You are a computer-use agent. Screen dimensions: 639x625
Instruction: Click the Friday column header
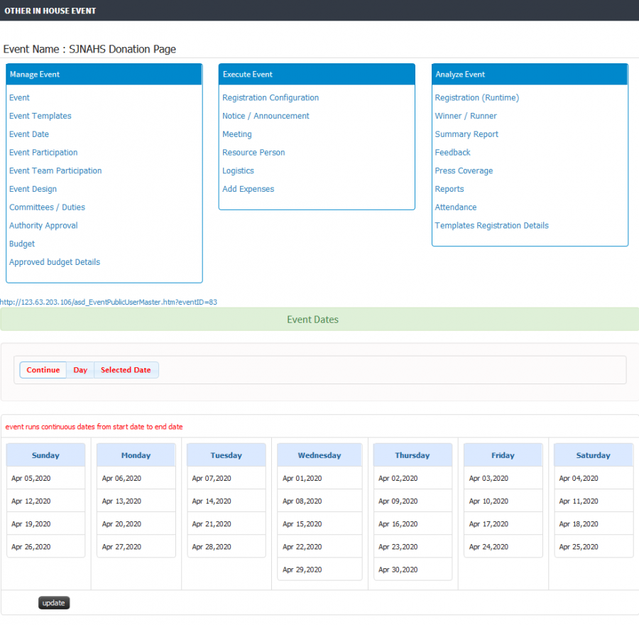tap(503, 455)
